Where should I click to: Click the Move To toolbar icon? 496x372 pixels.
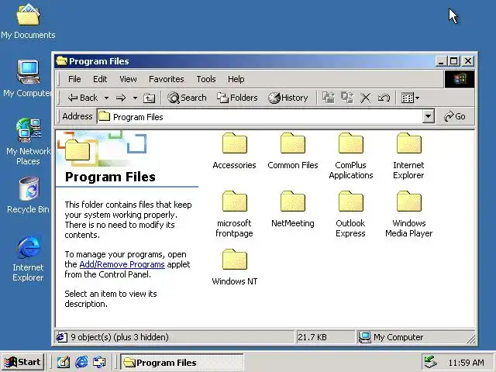coord(329,98)
